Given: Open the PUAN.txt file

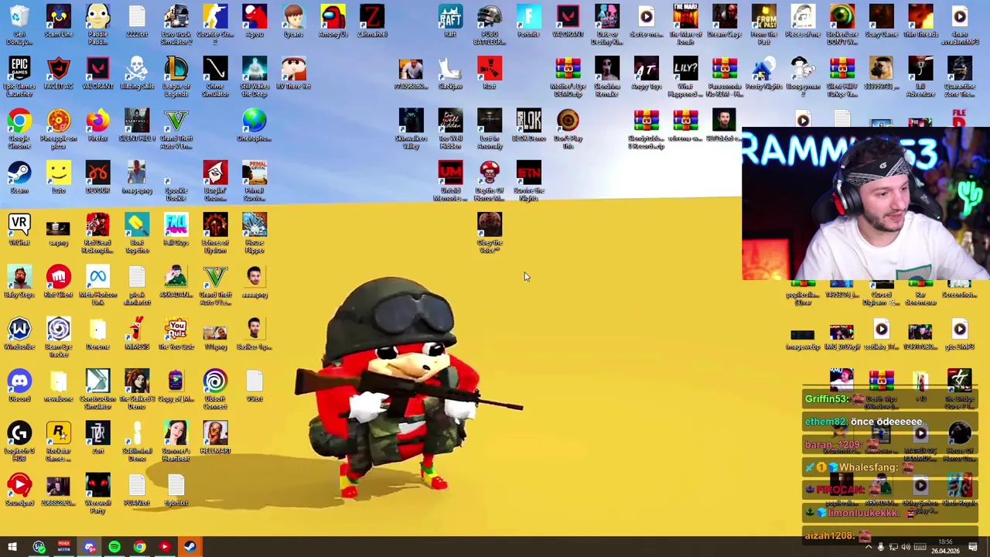Looking at the screenshot, I should tap(137, 490).
